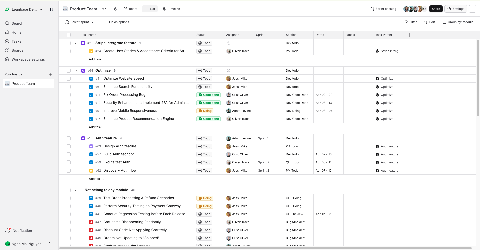Switch to the Timeline view tab
This screenshot has width=480, height=250.
[171, 9]
